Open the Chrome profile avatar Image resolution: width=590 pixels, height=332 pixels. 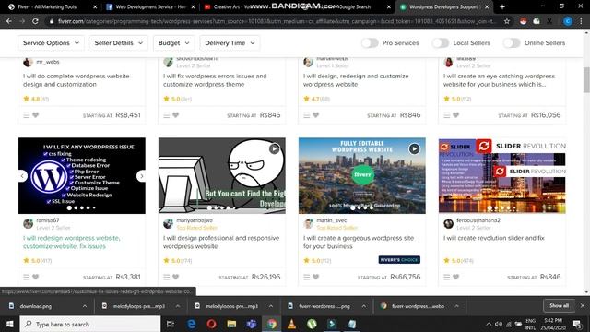coord(568,21)
